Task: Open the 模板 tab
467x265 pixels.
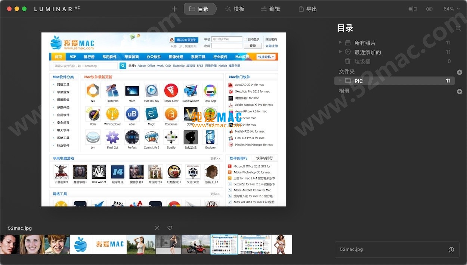Action: (235, 9)
